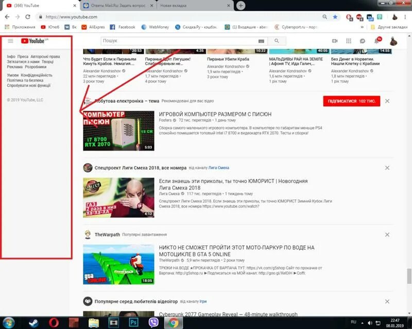
Task: Open a new browser tab
Action: click(241, 6)
